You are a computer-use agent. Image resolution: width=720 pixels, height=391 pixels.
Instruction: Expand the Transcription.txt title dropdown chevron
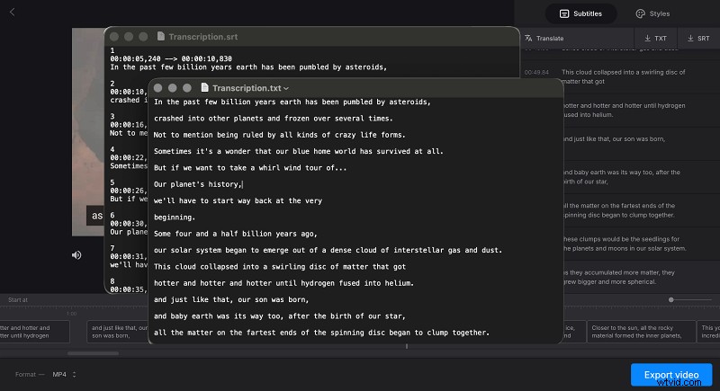(286, 88)
